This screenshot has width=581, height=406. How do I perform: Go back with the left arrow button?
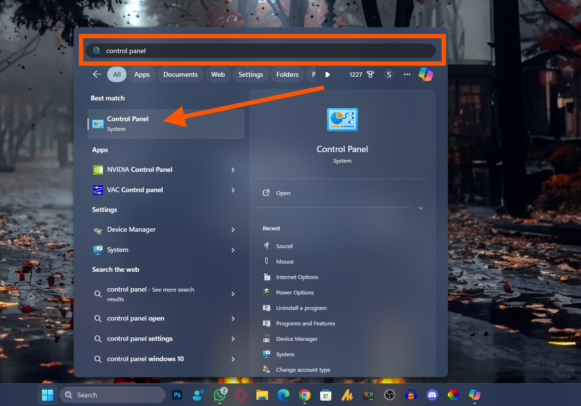(x=97, y=74)
